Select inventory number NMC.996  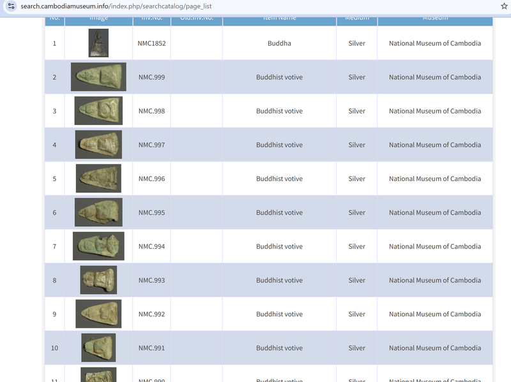point(151,179)
